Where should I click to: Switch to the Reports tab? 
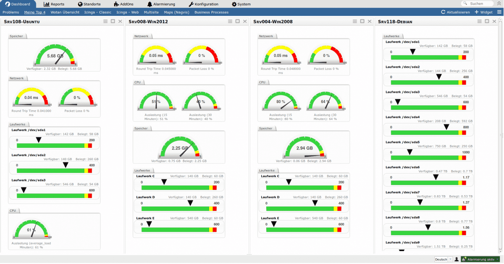point(54,4)
